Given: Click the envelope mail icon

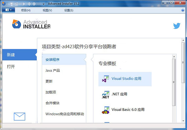Looking at the screenshot, I should pyautogui.click(x=20, y=117).
